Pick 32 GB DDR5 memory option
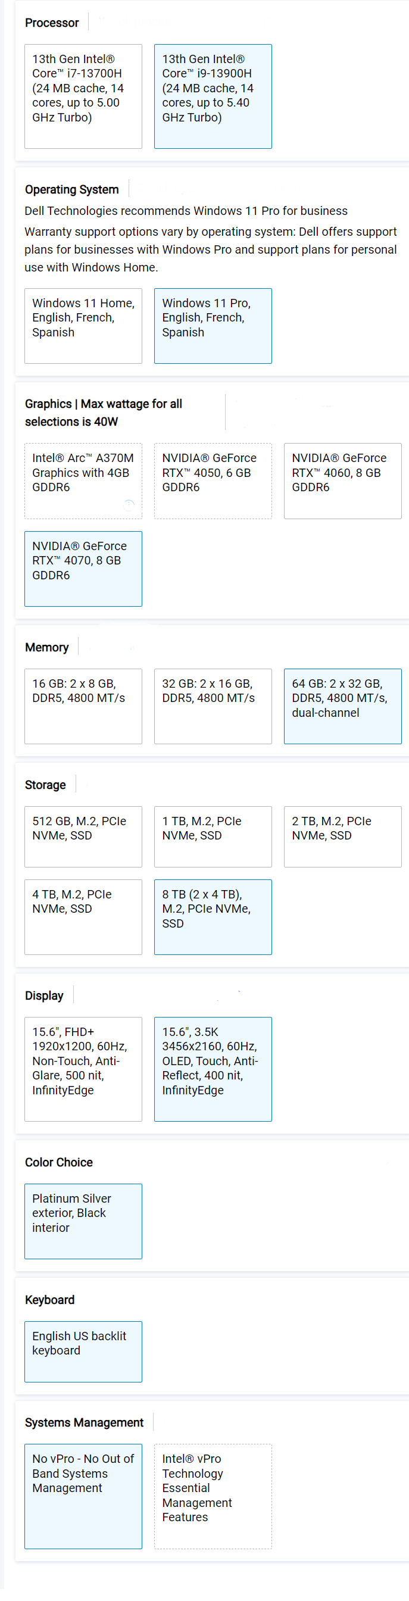The image size is (409, 1601). [x=213, y=706]
